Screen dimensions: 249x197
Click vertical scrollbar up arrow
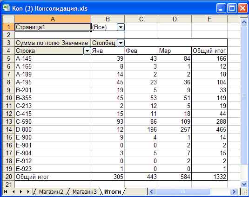pos(244,22)
